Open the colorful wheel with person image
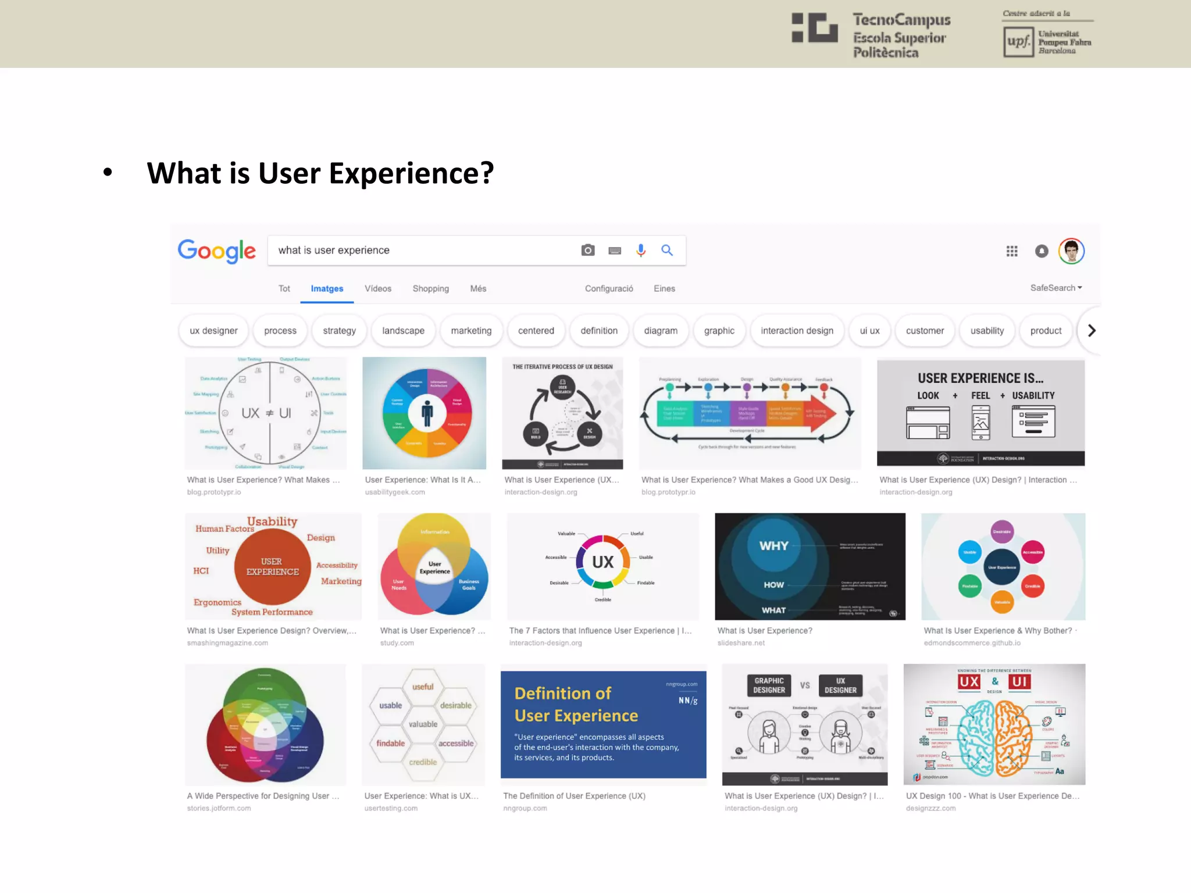The image size is (1191, 893). pos(424,413)
